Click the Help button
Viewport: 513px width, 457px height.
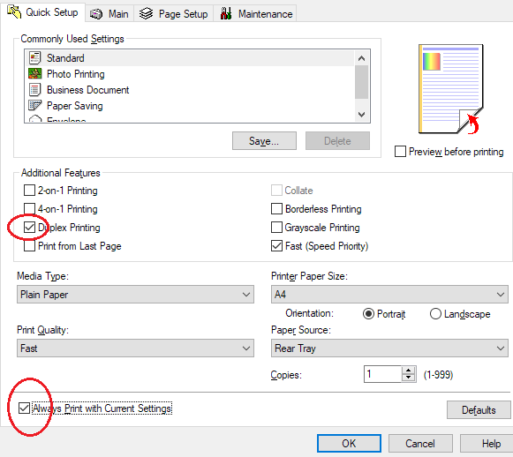coord(487,444)
